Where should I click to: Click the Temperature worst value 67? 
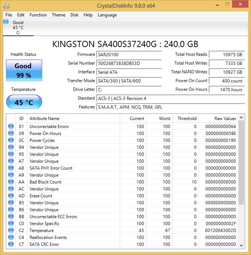[167, 231]
